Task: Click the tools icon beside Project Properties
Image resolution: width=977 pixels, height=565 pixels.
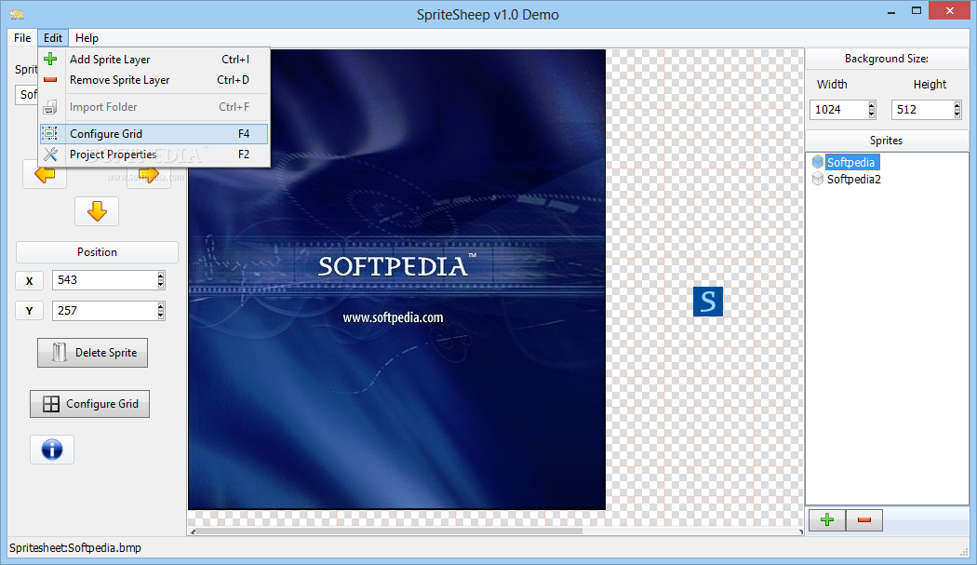Action: tap(50, 154)
